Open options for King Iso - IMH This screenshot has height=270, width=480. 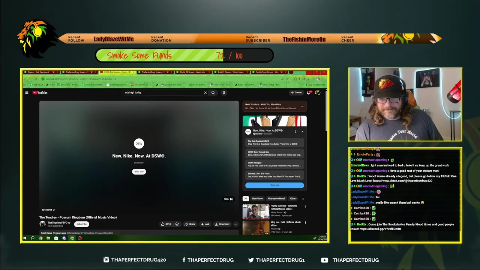pyautogui.click(x=305, y=223)
